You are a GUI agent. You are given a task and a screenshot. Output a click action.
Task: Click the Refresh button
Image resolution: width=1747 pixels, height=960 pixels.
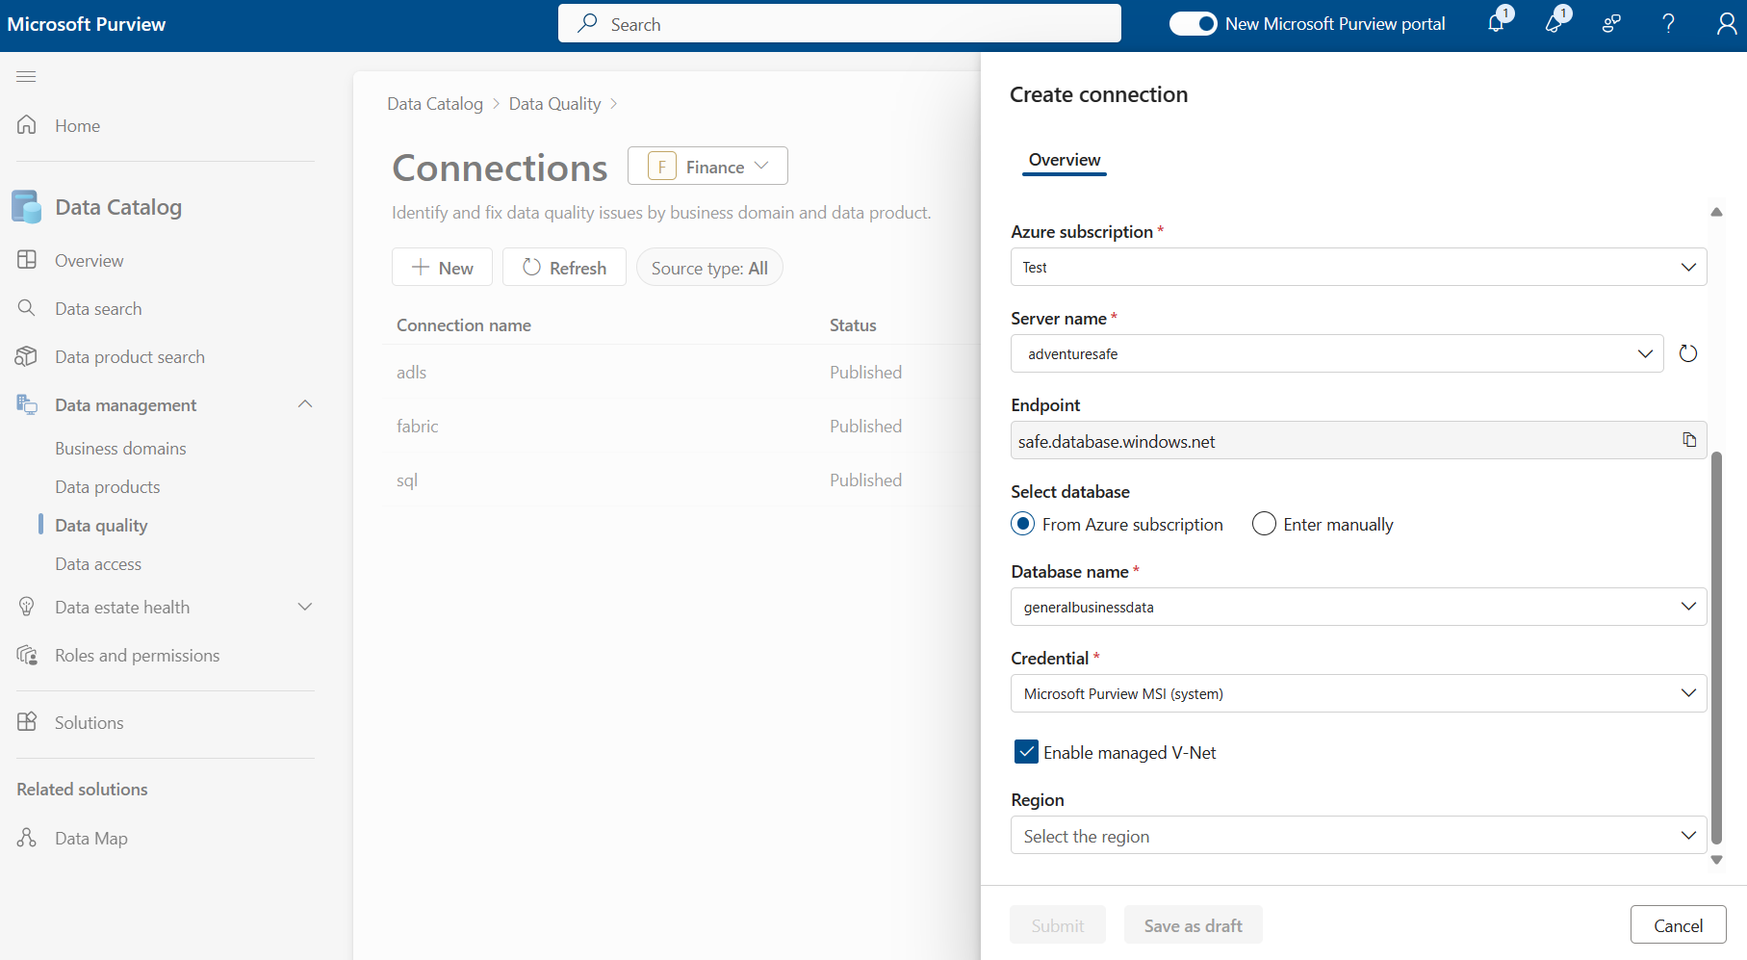(x=564, y=267)
